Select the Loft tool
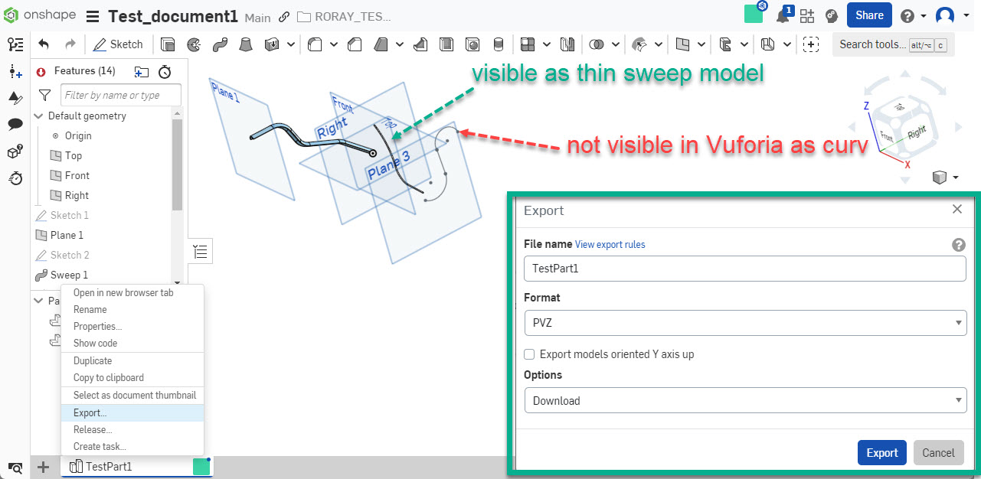 pyautogui.click(x=246, y=44)
